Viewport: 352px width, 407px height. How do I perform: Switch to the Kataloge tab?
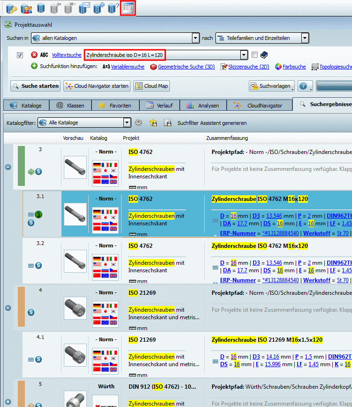[26, 105]
